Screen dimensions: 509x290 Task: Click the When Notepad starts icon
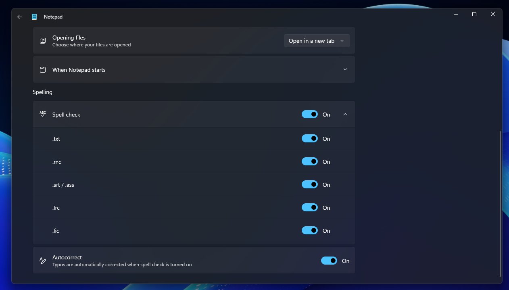43,70
